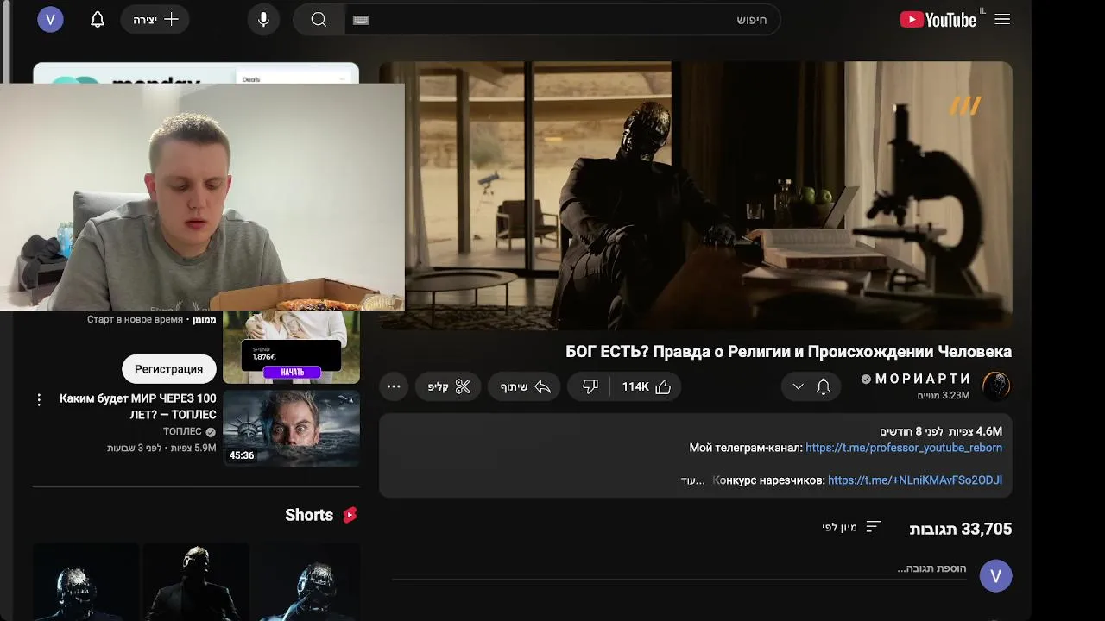
Task: Dislike the video with the thumbs-down button
Action: pos(590,386)
